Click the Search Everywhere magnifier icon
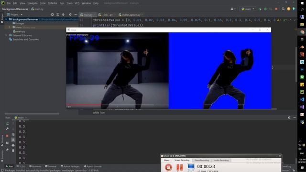The height and width of the screenshot is (172, 306). (283, 9)
